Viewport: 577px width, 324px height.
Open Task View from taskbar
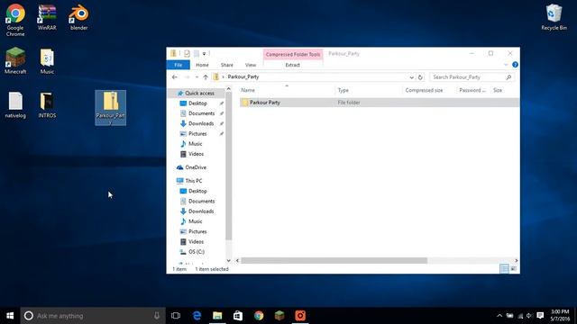click(176, 316)
